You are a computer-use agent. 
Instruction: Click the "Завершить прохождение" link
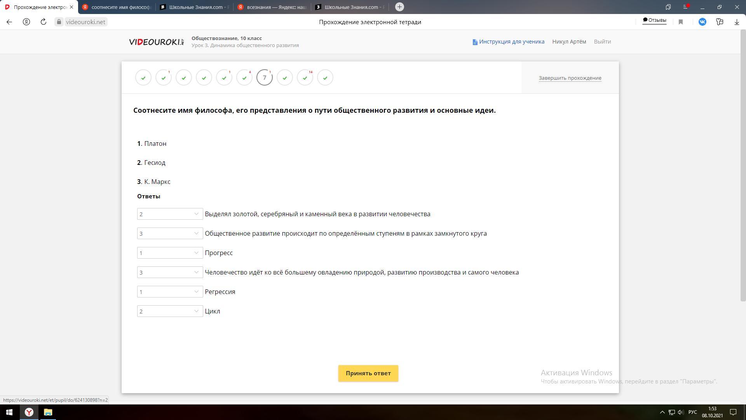(x=570, y=78)
